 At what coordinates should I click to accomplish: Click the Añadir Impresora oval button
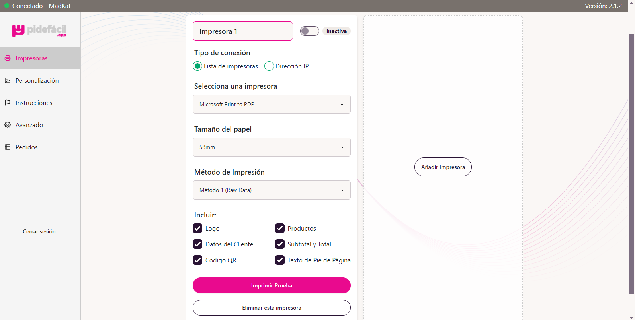point(443,167)
